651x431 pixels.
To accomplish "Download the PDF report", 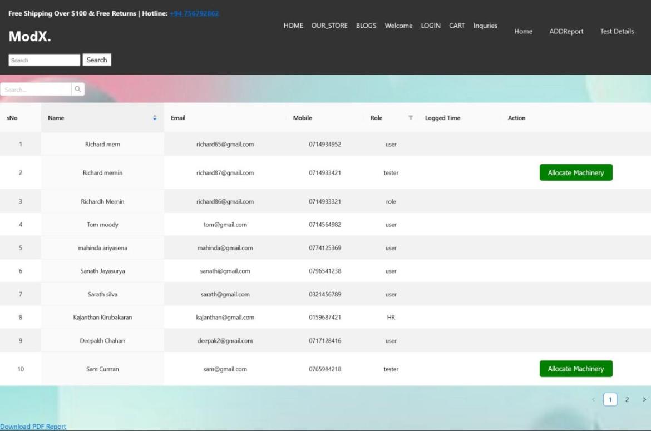I will point(33,427).
